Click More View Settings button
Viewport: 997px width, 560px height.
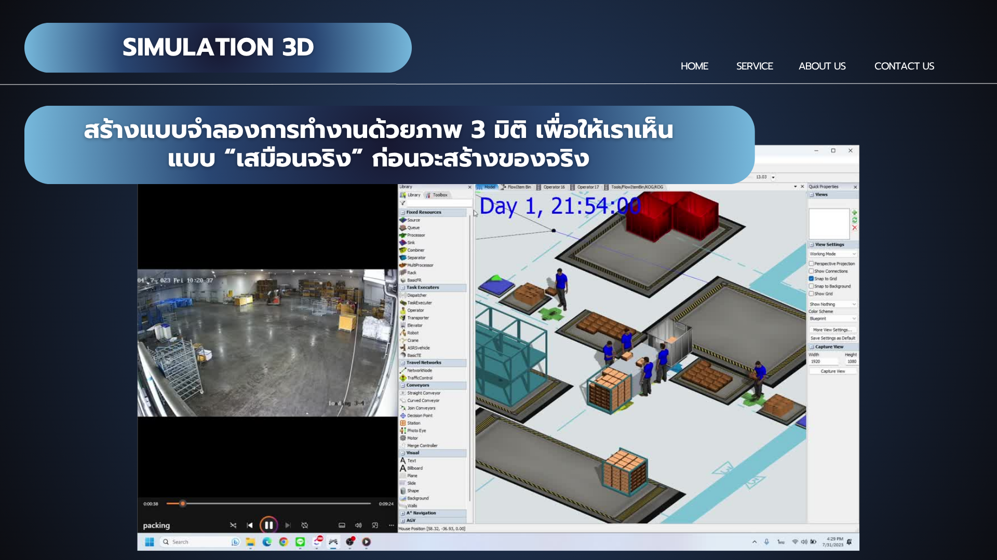(x=832, y=330)
